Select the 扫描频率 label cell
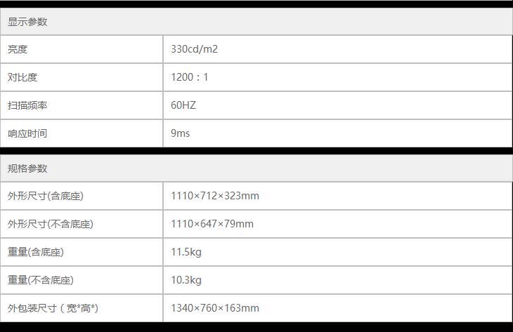Image resolution: width=513 pixels, height=332 pixels. [28, 105]
